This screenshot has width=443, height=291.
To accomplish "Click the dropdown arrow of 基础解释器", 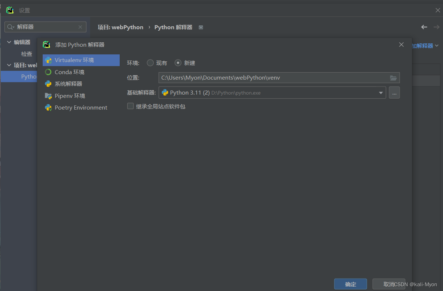I will pos(381,93).
